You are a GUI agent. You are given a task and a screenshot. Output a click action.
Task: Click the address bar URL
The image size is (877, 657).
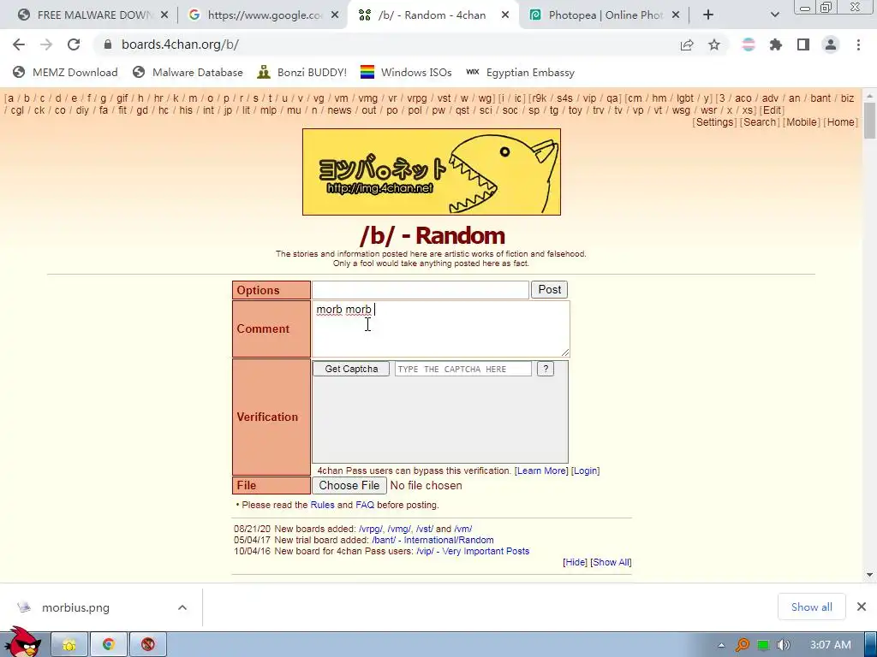[180, 44]
